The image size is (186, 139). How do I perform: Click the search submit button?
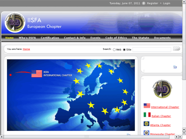point(176,48)
